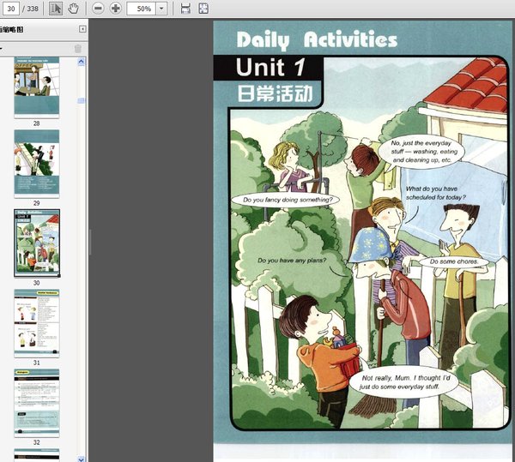This screenshot has height=462, width=515.
Task: Click the '日常活动' Chinese heading
Action: (275, 93)
